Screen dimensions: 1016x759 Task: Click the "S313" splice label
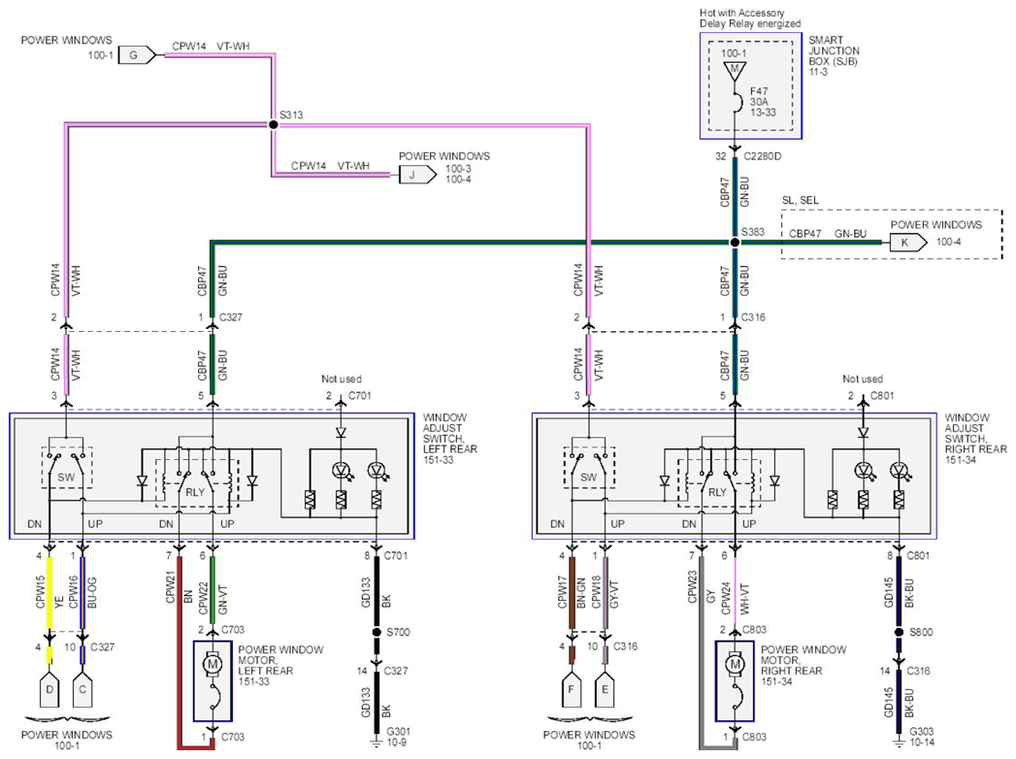click(291, 115)
